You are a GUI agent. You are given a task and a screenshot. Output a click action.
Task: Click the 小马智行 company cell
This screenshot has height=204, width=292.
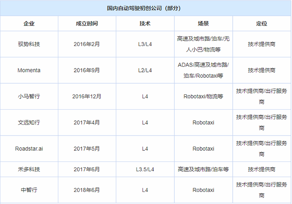click(x=29, y=97)
